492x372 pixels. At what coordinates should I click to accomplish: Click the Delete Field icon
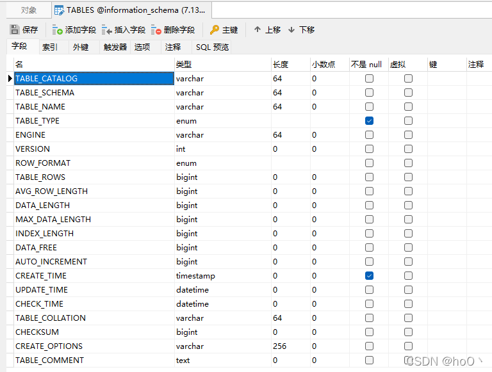[156, 30]
